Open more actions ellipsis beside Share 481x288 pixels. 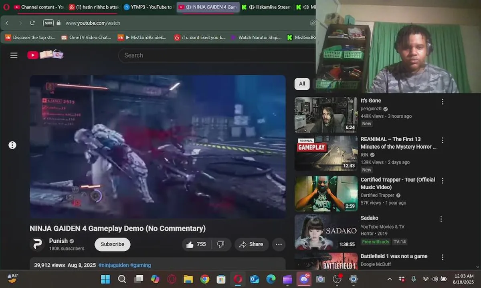point(279,244)
